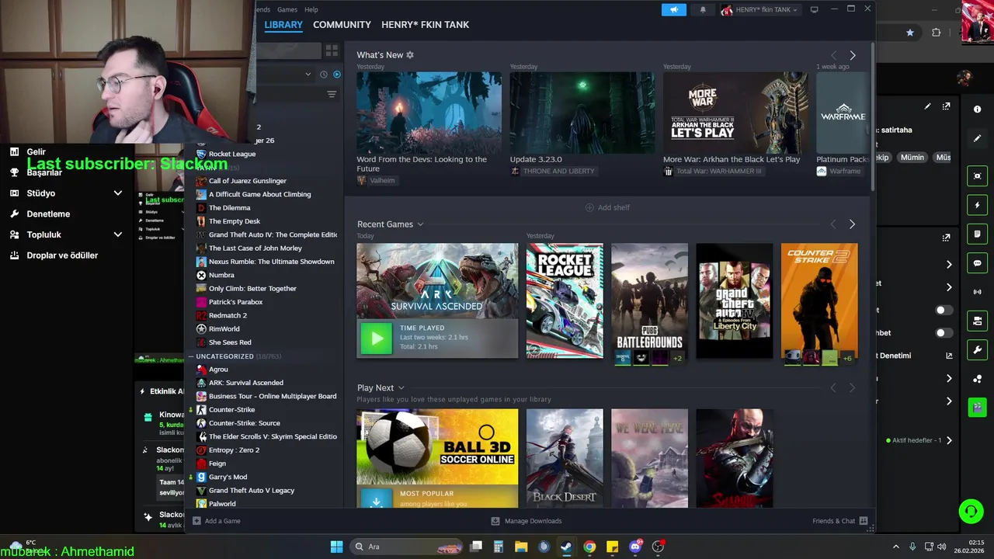Click the Steam announcements megaphone icon
The height and width of the screenshot is (559, 994).
click(674, 9)
